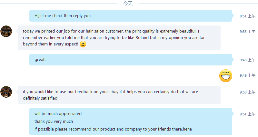Click the 'recommend our product and company' line
The width and height of the screenshot is (258, 137).
(113, 129)
